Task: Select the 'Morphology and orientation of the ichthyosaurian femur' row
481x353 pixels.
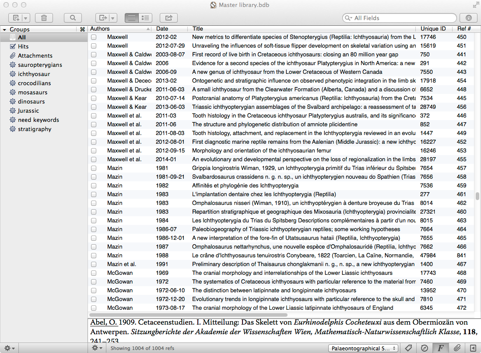Action: (x=281, y=151)
